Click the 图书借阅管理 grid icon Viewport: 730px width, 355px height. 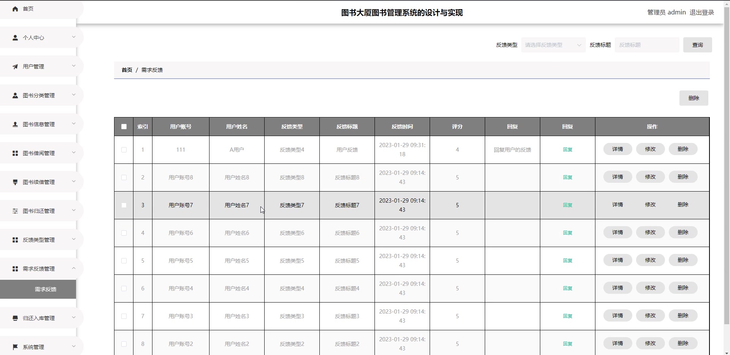[15, 153]
